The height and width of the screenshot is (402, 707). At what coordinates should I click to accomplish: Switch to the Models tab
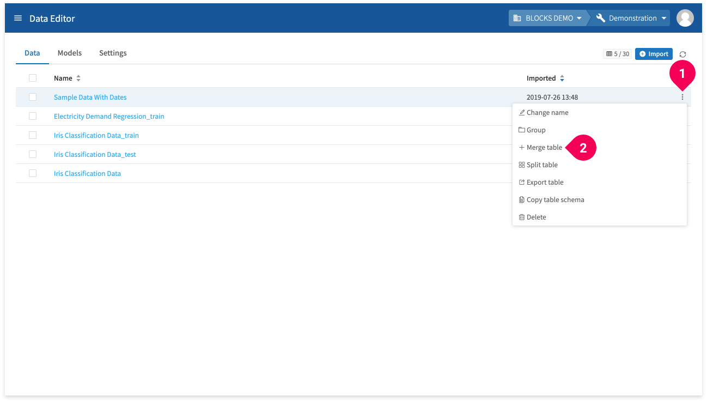pyautogui.click(x=70, y=53)
